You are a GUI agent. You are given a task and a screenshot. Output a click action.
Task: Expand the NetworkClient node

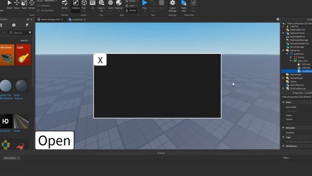(x=283, y=33)
